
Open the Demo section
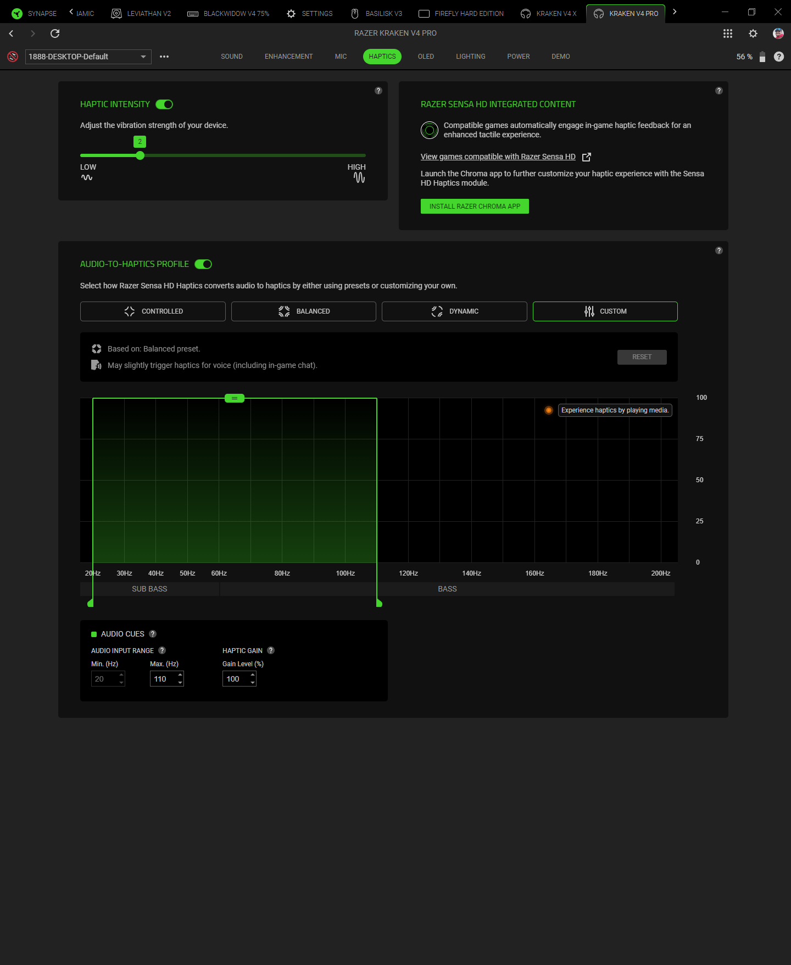point(561,57)
